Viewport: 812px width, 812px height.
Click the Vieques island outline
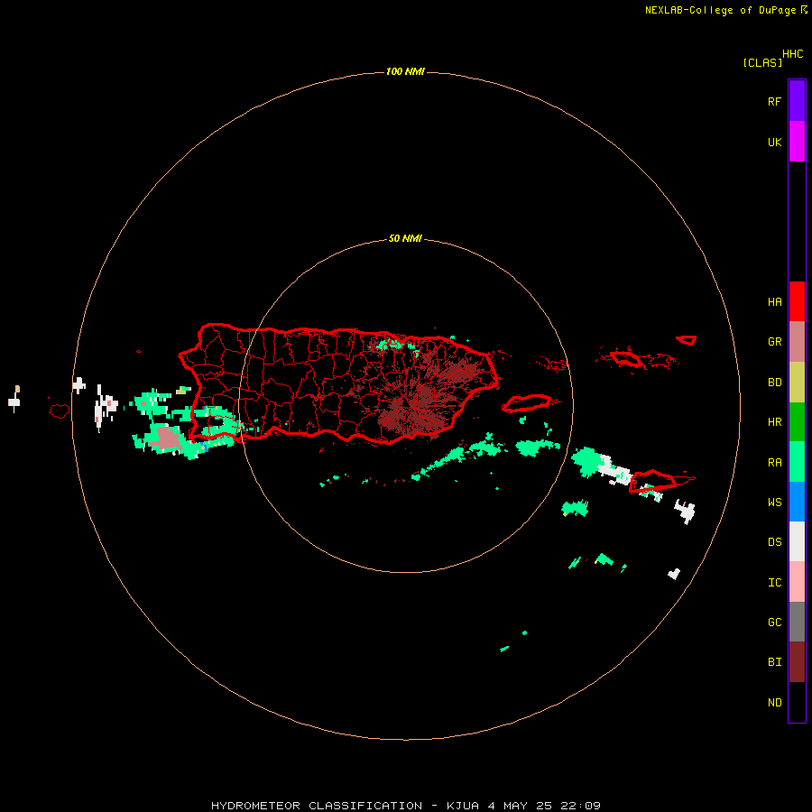pyautogui.click(x=527, y=403)
